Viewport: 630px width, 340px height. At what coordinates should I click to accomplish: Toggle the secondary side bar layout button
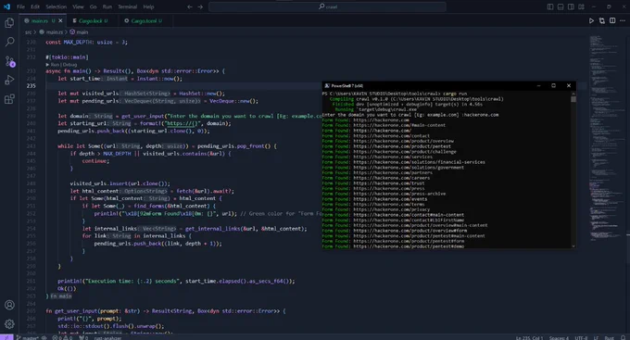click(571, 6)
